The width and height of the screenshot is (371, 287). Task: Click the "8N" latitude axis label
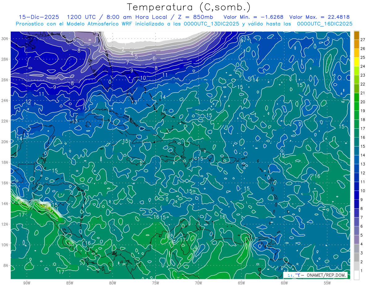(x=6, y=265)
